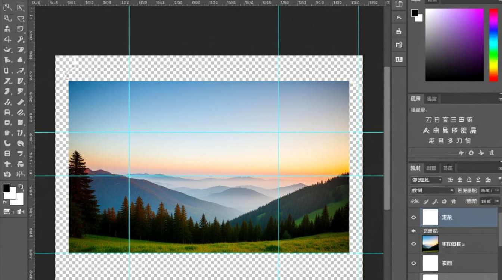The width and height of the screenshot is (502, 280).
Task: Click the arrow icon in the middle panel's bottom bar
Action: point(461,153)
